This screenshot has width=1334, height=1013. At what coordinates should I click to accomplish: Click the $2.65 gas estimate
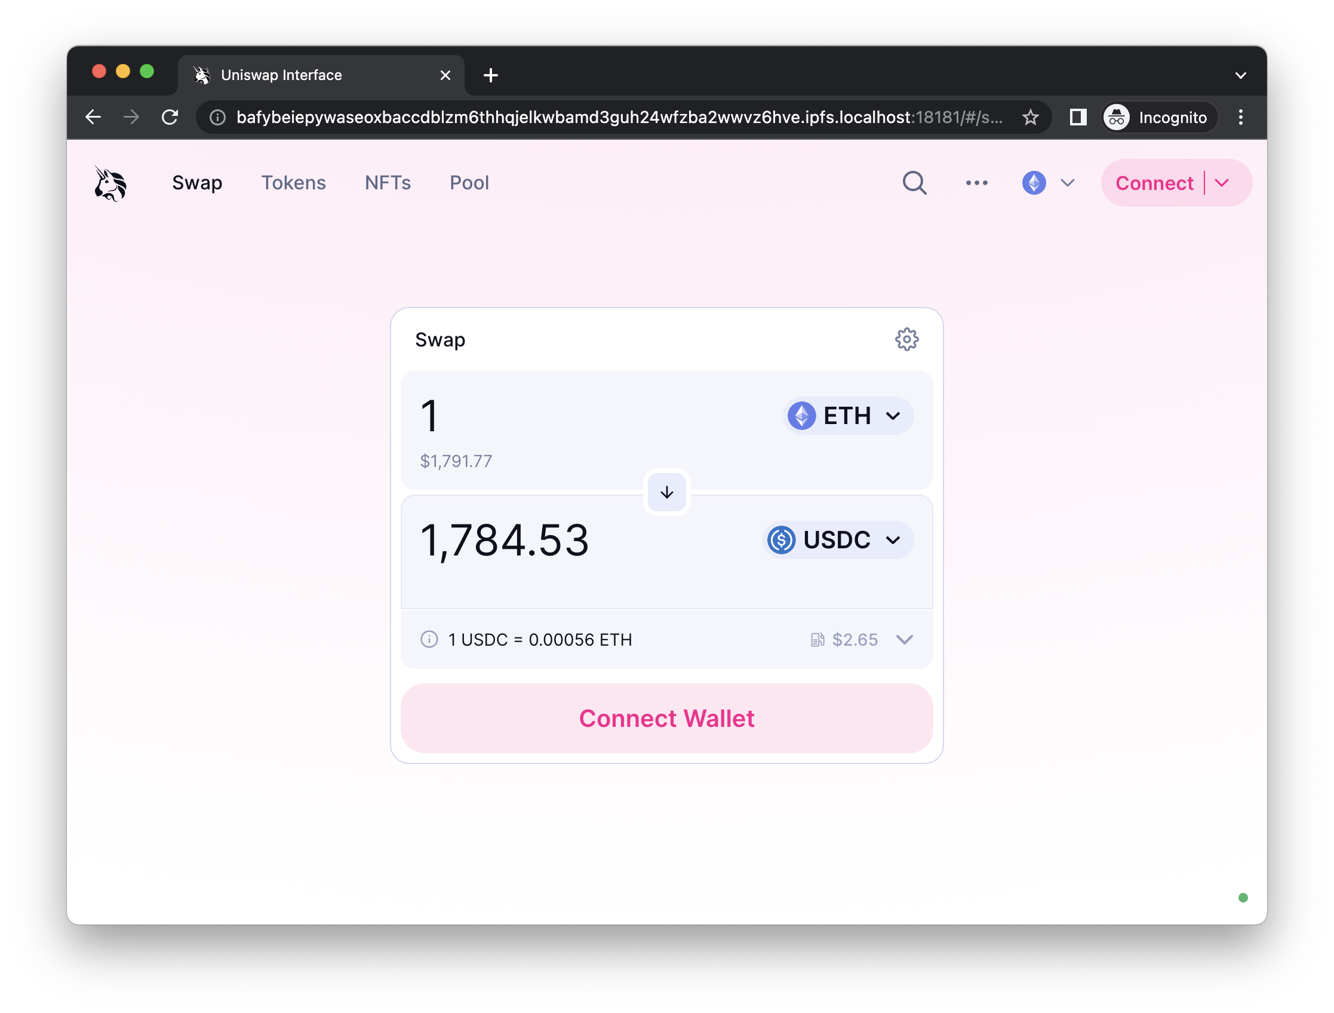(855, 640)
